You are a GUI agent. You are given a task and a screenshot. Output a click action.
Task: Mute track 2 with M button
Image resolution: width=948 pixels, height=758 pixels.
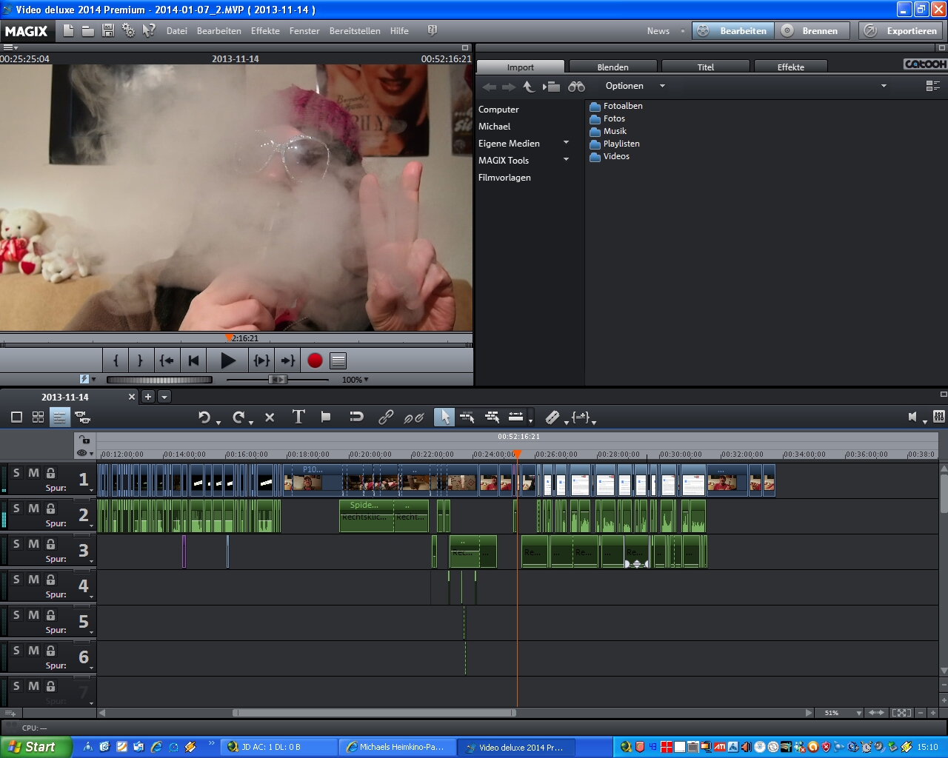(33, 509)
